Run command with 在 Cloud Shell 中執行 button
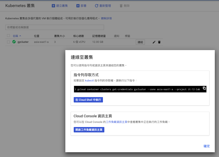Viewport: 219px width, 157px height. coord(88,100)
